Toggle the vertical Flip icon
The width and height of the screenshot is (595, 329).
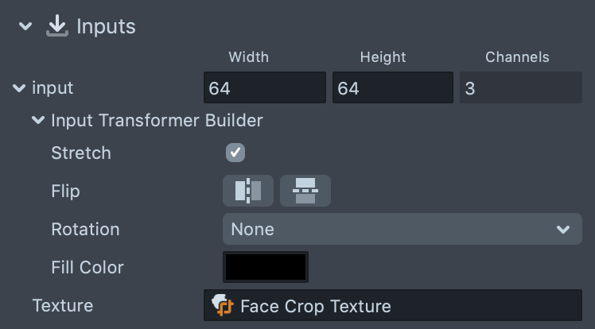pos(305,191)
